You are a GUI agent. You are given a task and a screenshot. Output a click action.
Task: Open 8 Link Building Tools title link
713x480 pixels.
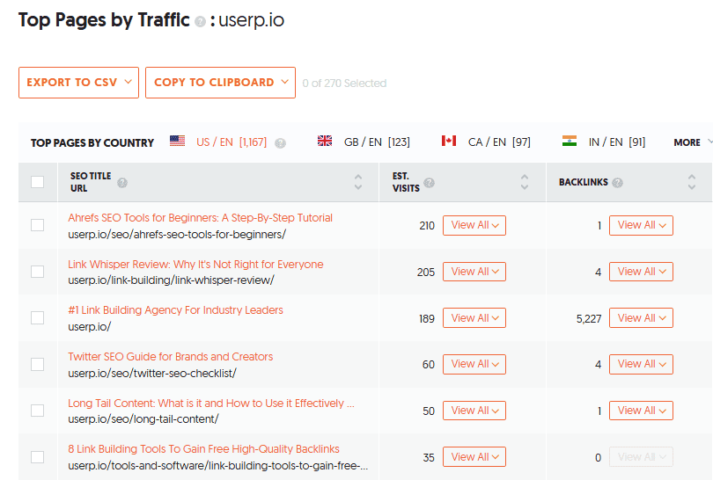(x=203, y=449)
